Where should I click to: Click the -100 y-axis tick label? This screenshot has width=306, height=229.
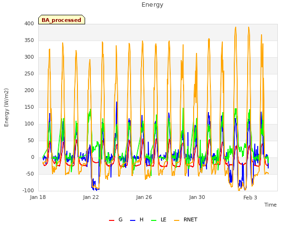[28, 190]
